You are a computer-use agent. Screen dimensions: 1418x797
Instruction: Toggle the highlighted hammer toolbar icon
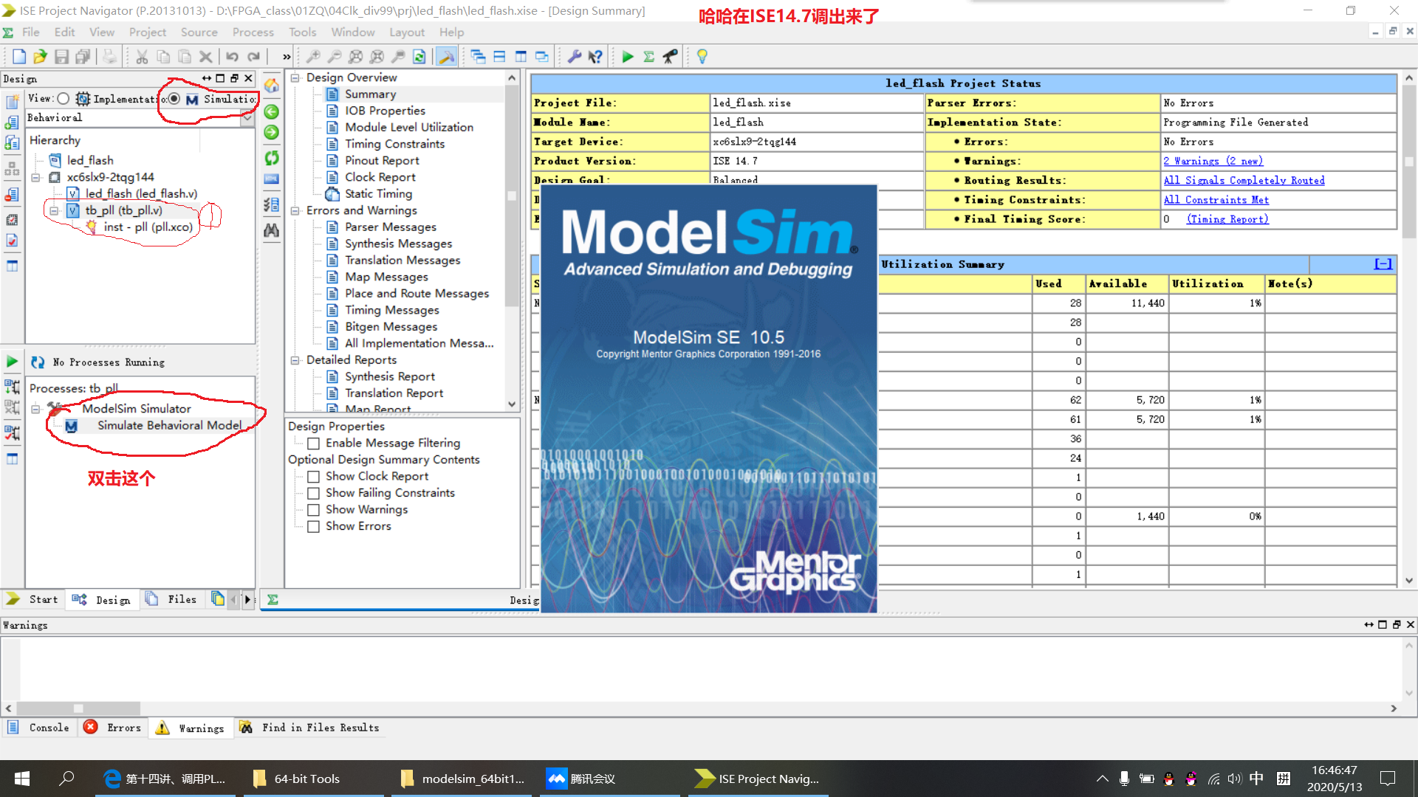click(x=446, y=57)
